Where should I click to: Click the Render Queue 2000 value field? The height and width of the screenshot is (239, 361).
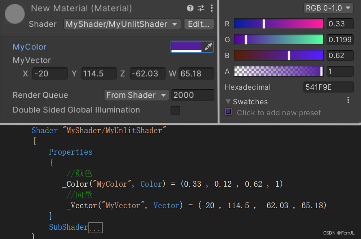pos(193,95)
